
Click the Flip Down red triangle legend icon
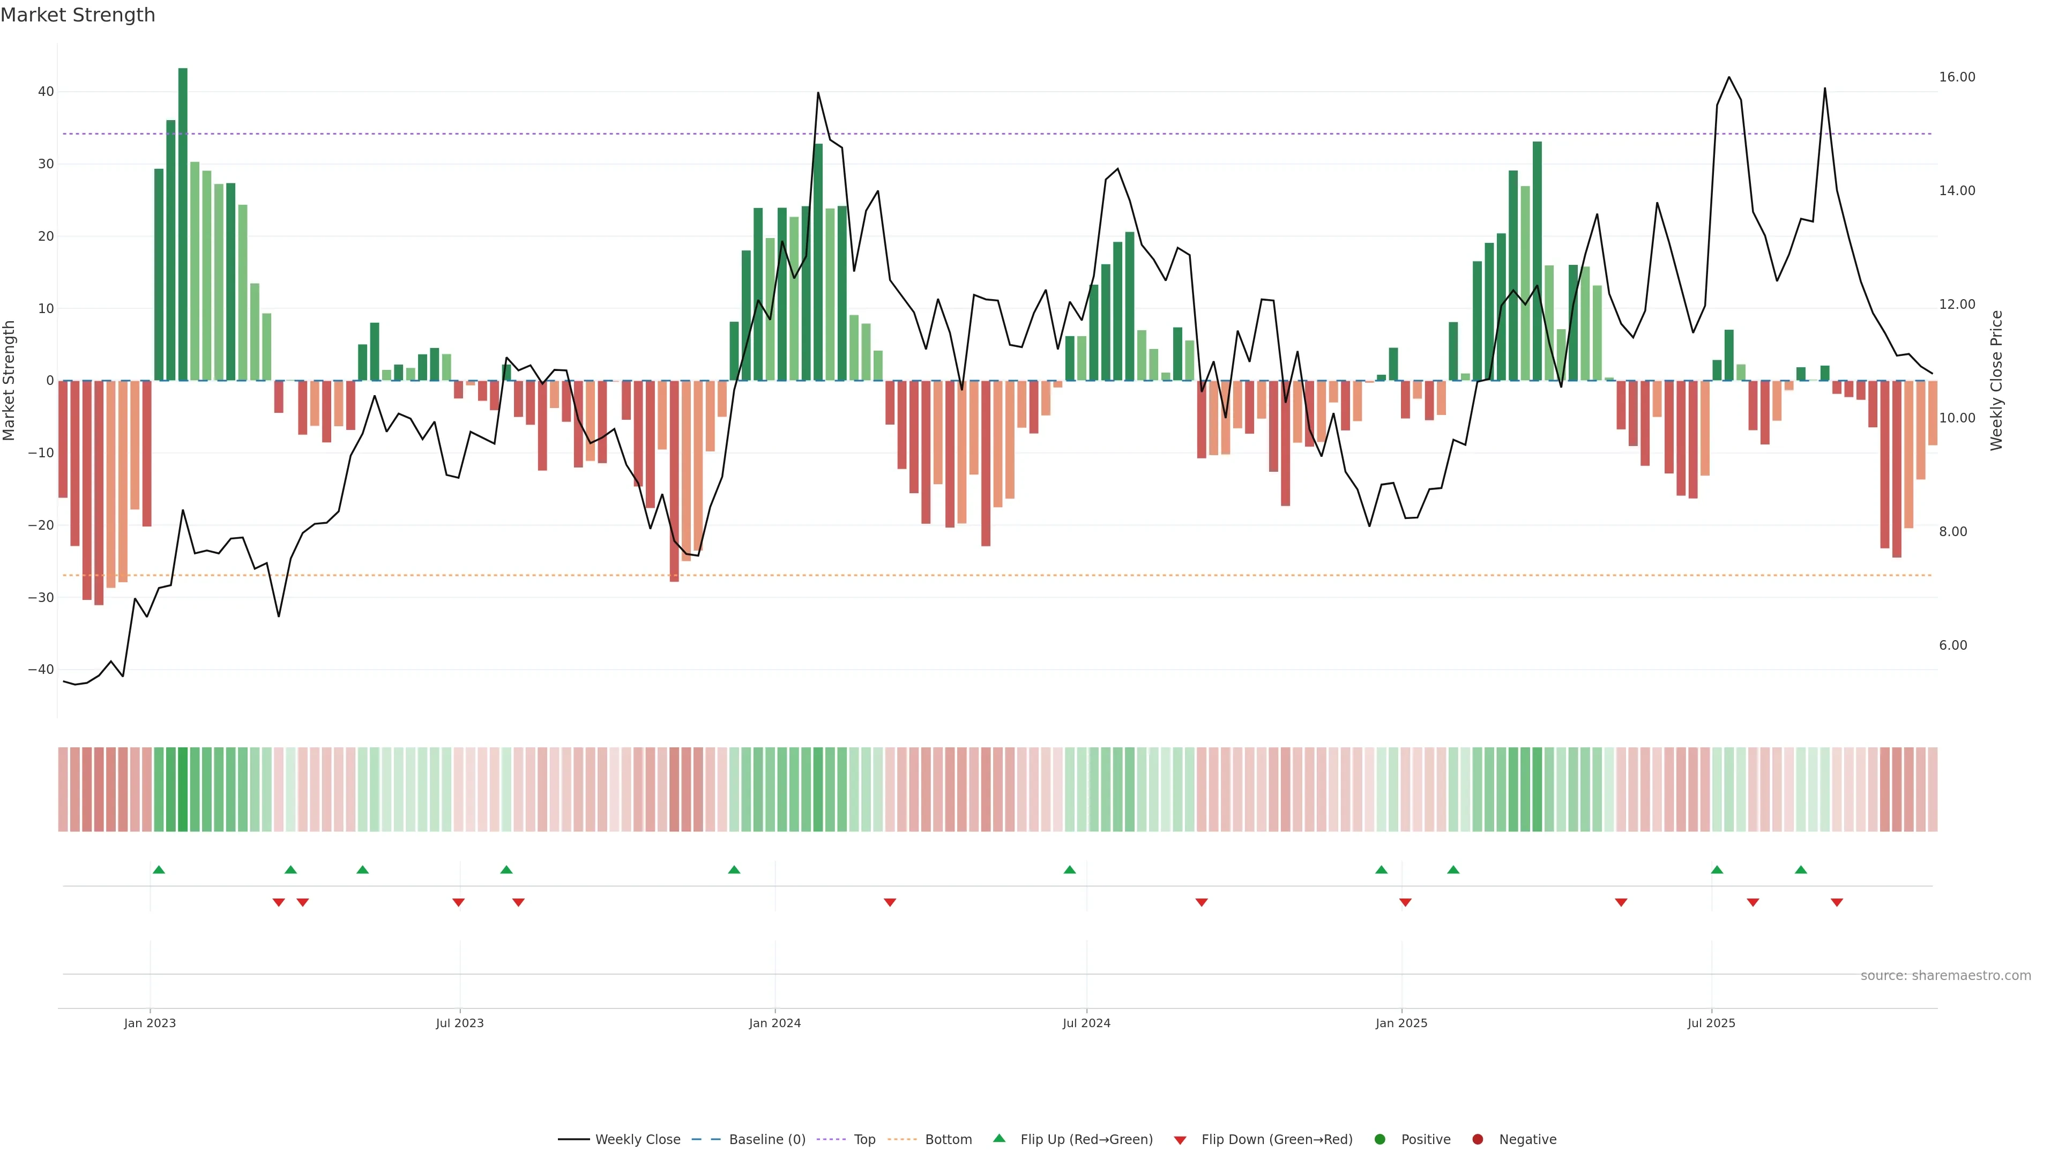[1180, 1140]
